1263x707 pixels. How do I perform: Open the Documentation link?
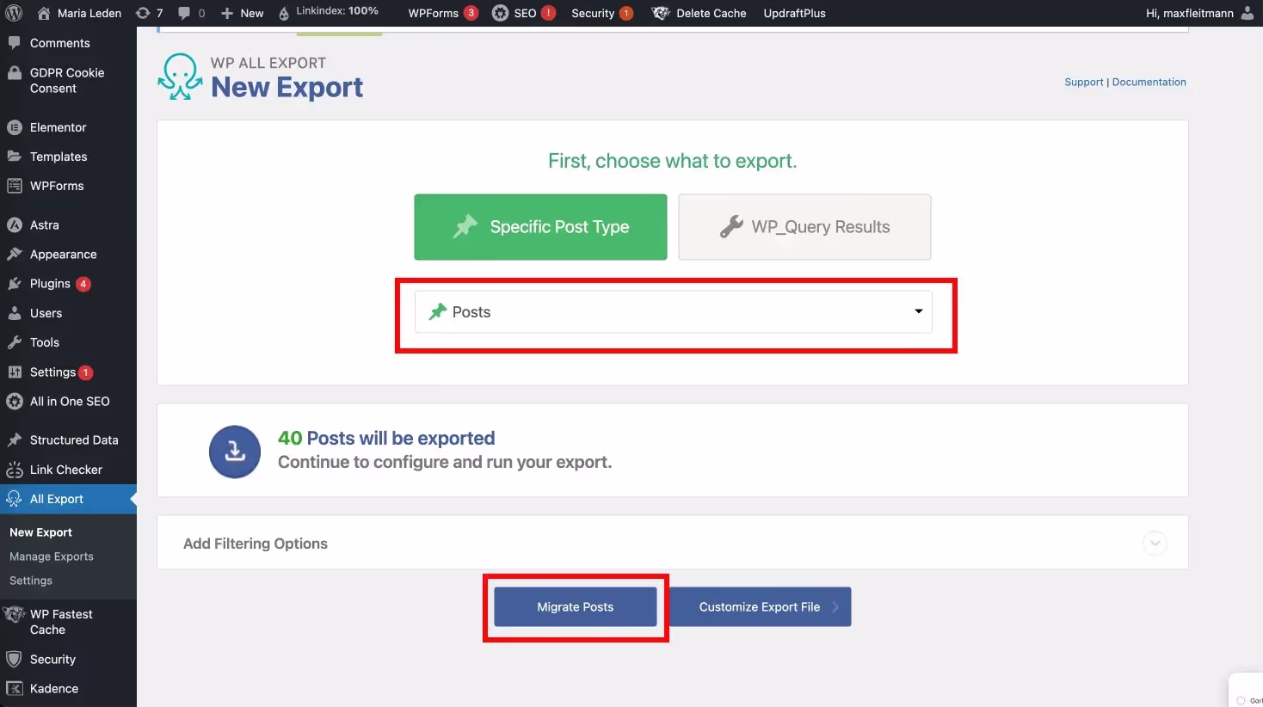[1149, 83]
